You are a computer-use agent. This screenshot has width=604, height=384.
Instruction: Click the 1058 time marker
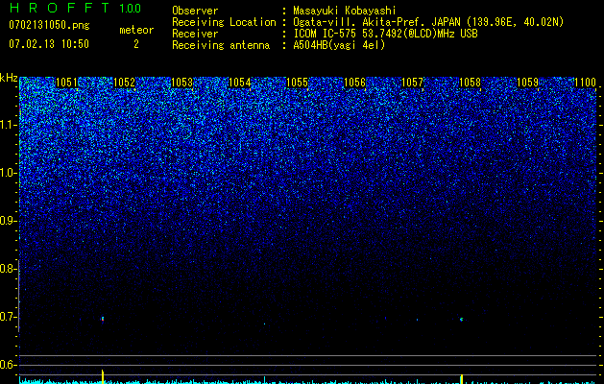click(470, 83)
